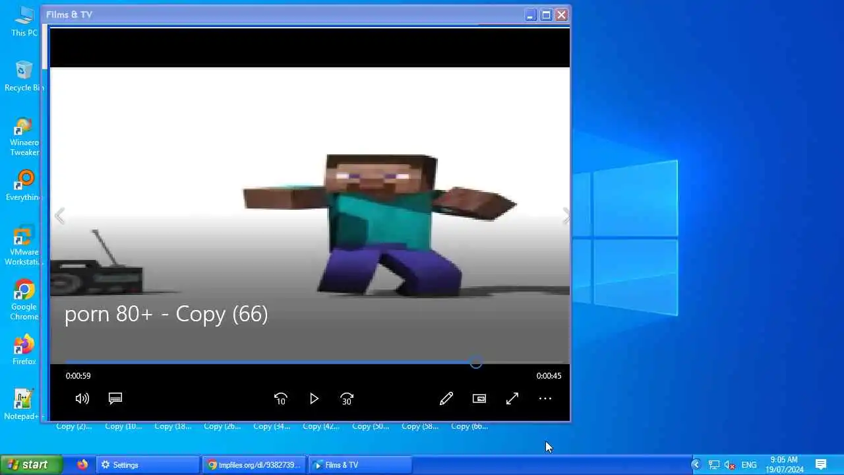Expand hidden system tray icons
This screenshot has height=475, width=844.
pyautogui.click(x=696, y=464)
